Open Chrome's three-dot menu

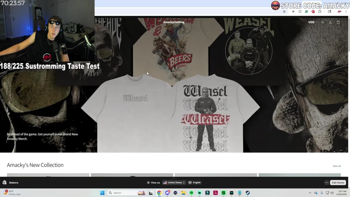click(346, 11)
